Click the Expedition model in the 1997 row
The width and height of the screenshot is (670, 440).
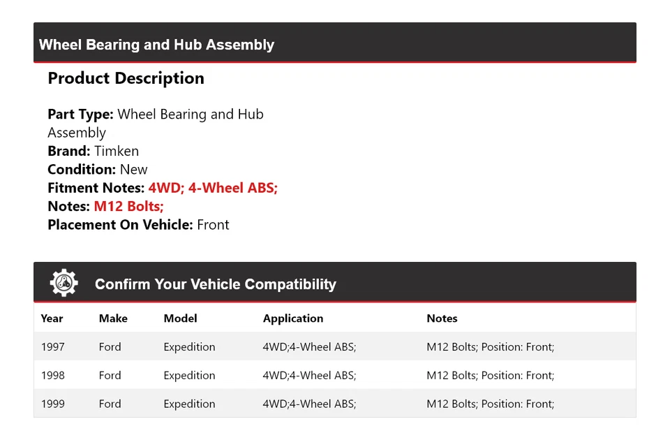click(189, 347)
